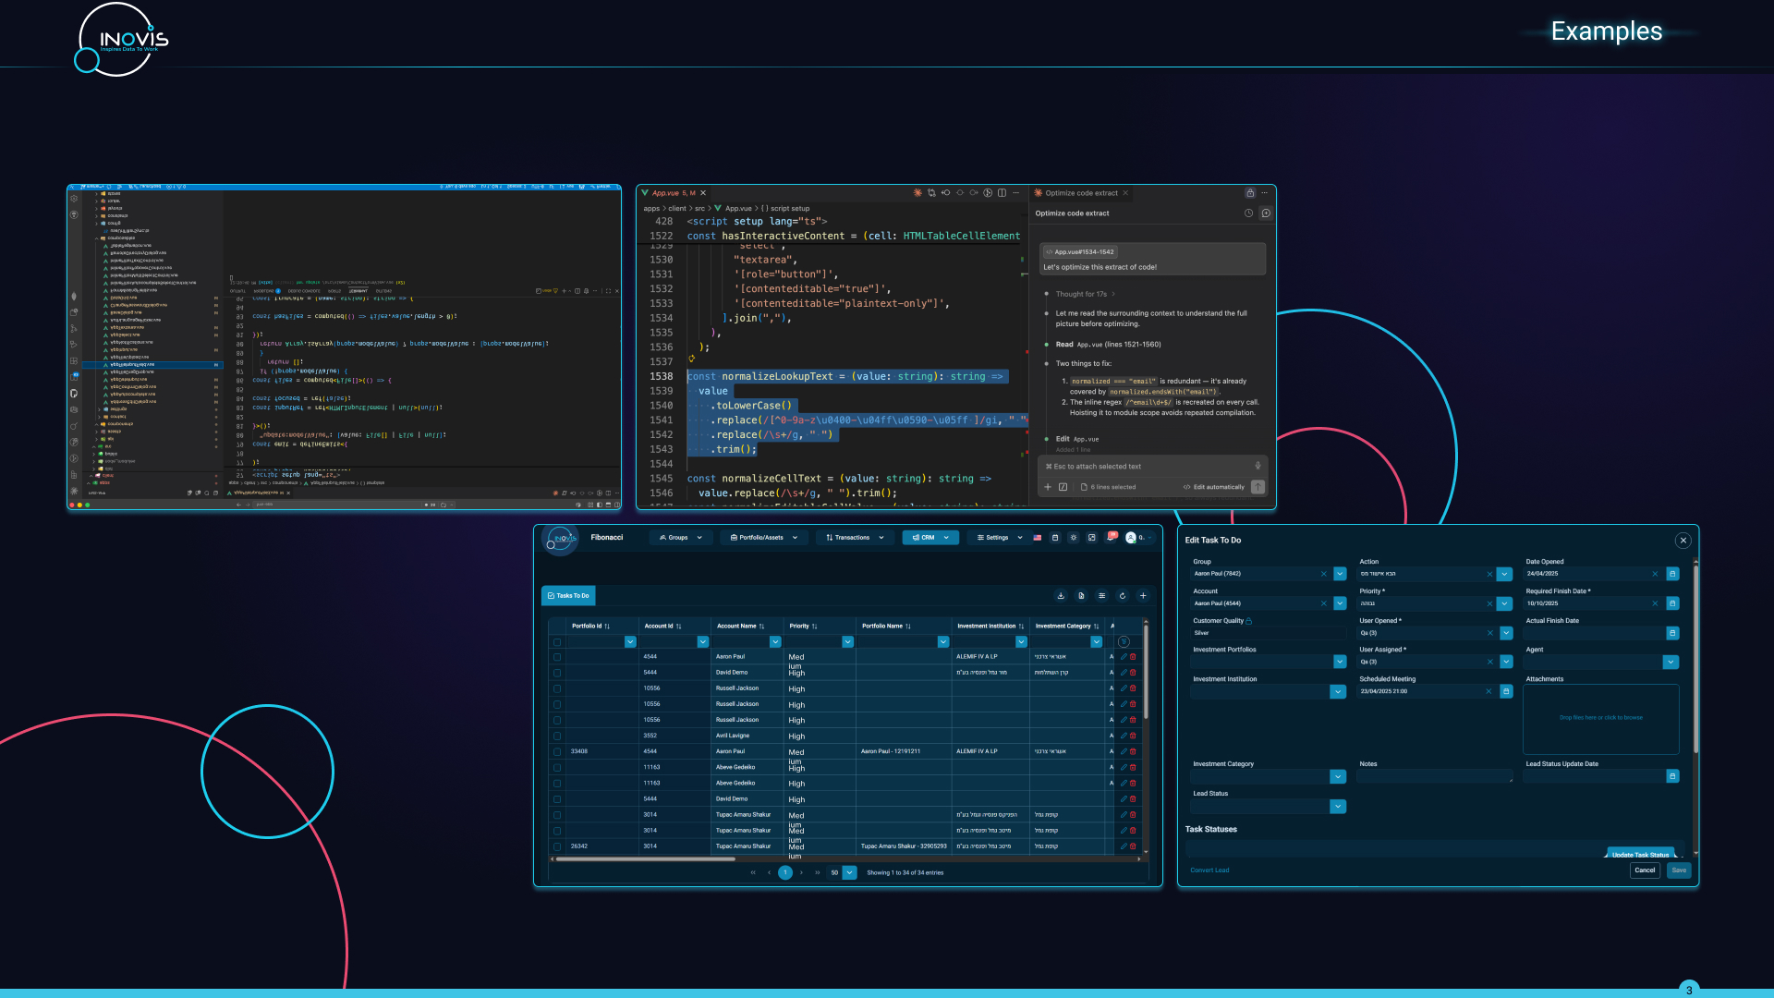Download the Tasks To Do table data
Image resolution: width=1774 pixels, height=998 pixels.
tap(1061, 596)
